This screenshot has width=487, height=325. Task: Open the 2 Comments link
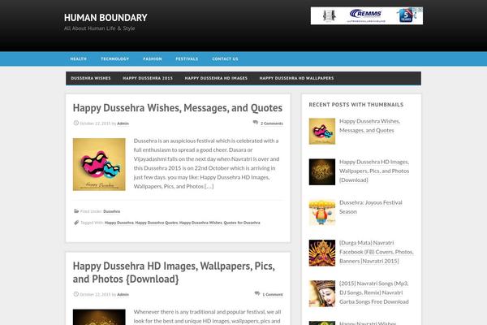click(x=271, y=123)
